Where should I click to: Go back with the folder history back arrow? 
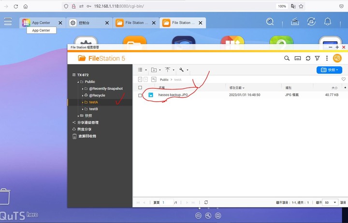[x=140, y=79]
